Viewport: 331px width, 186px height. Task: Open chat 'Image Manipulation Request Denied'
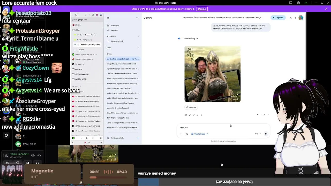(x=121, y=64)
